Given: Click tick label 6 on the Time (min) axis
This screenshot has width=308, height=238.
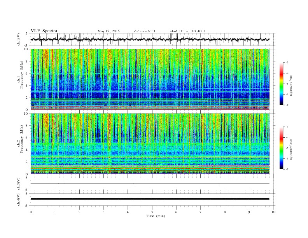Looking at the screenshot, I should pos(177,212).
